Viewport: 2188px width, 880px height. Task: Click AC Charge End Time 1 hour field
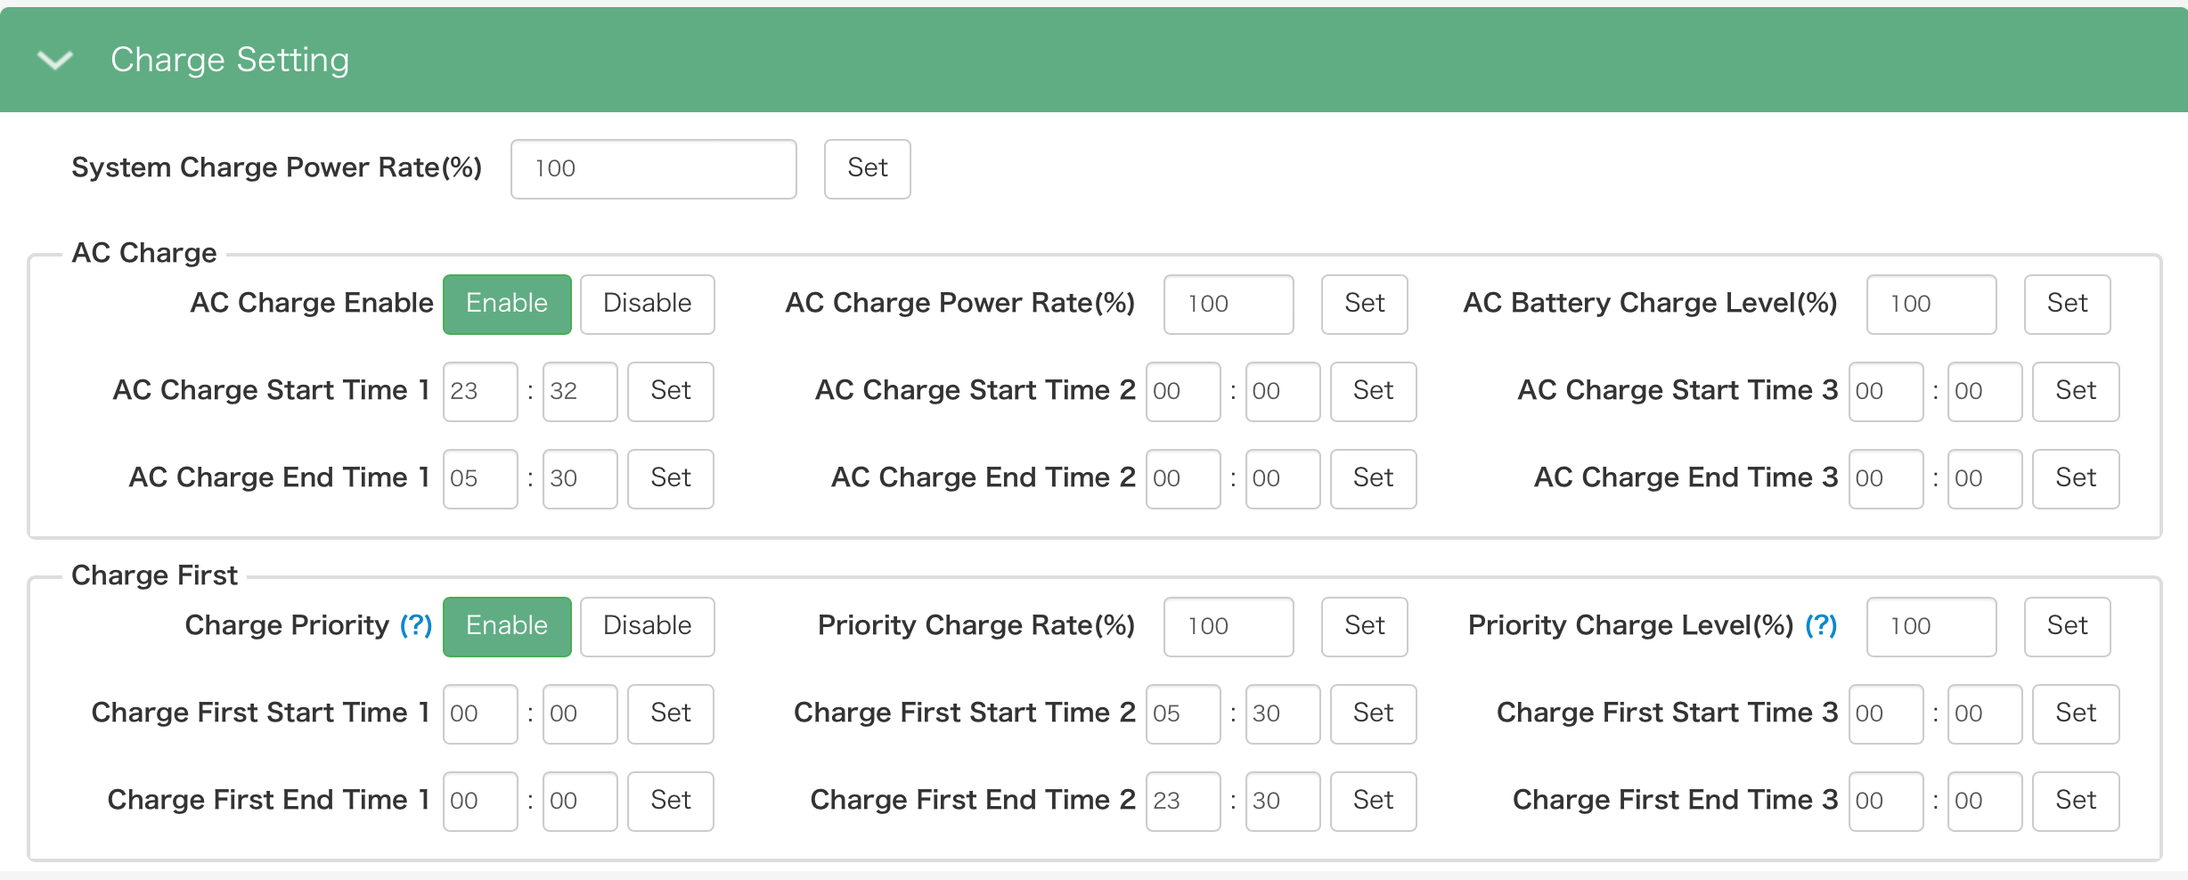pyautogui.click(x=480, y=478)
